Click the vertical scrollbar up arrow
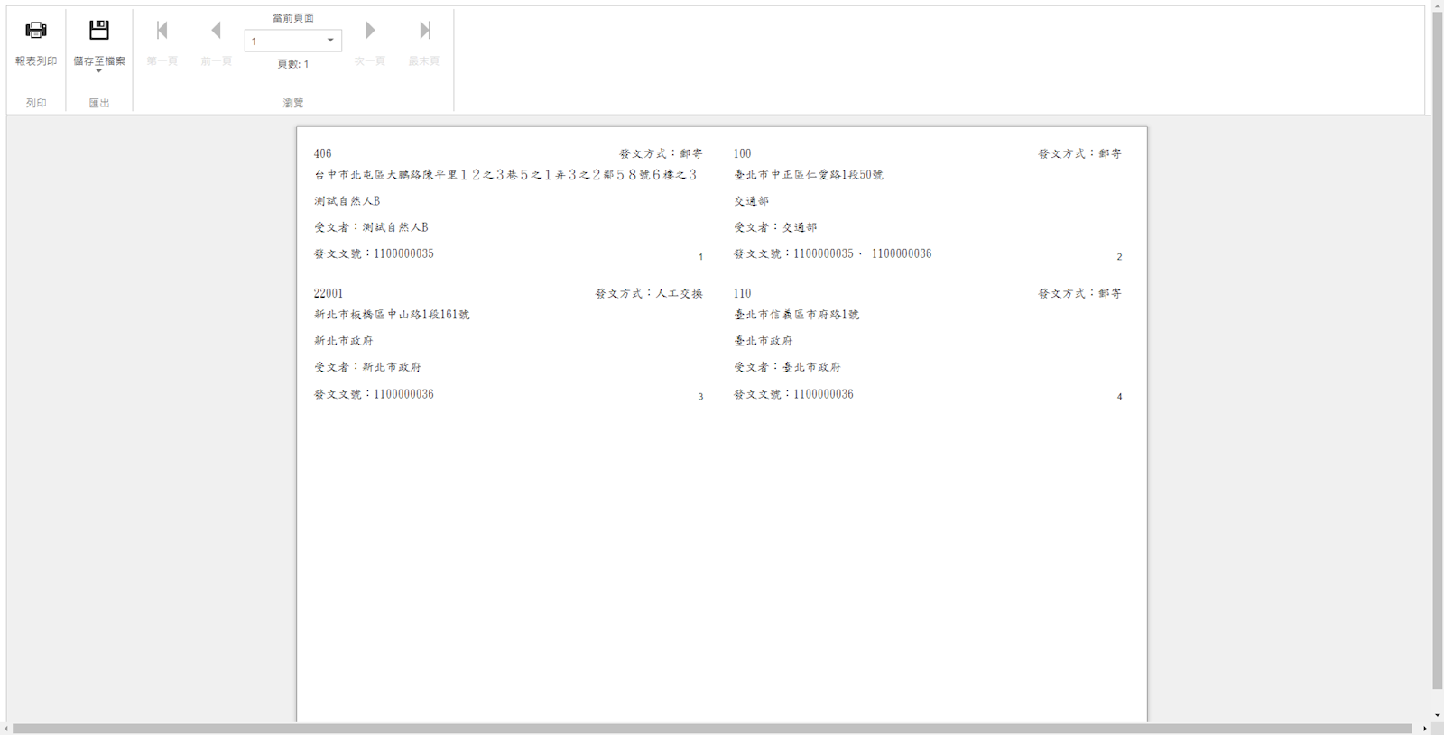Screen dimensions: 1444x735 click(x=1437, y=6)
